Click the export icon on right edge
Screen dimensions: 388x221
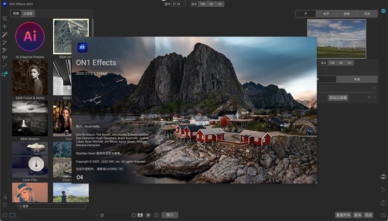pos(383,203)
